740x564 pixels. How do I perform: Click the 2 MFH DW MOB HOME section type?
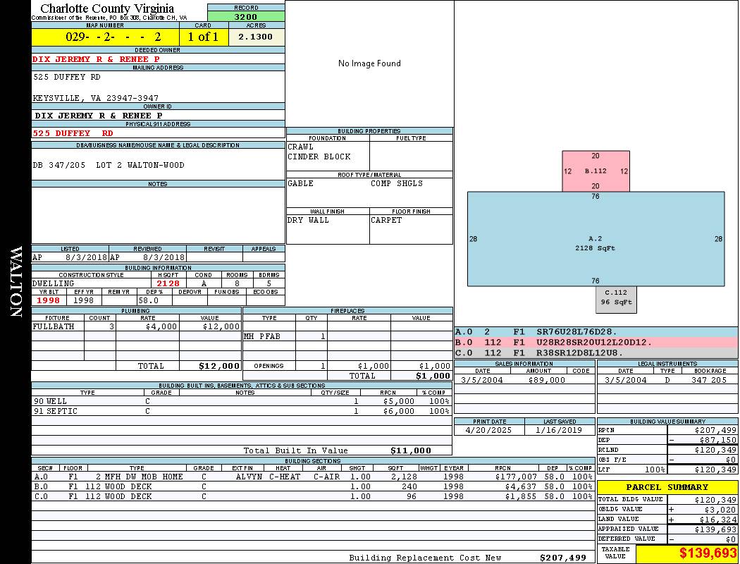click(x=140, y=477)
